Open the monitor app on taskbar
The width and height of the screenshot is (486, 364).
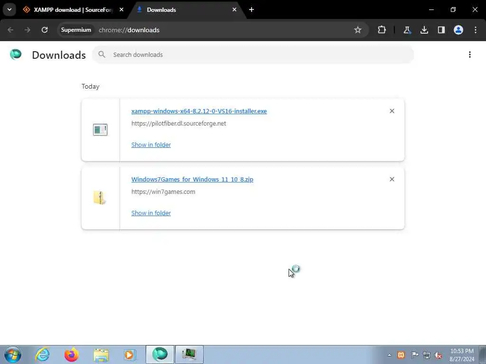(x=189, y=355)
